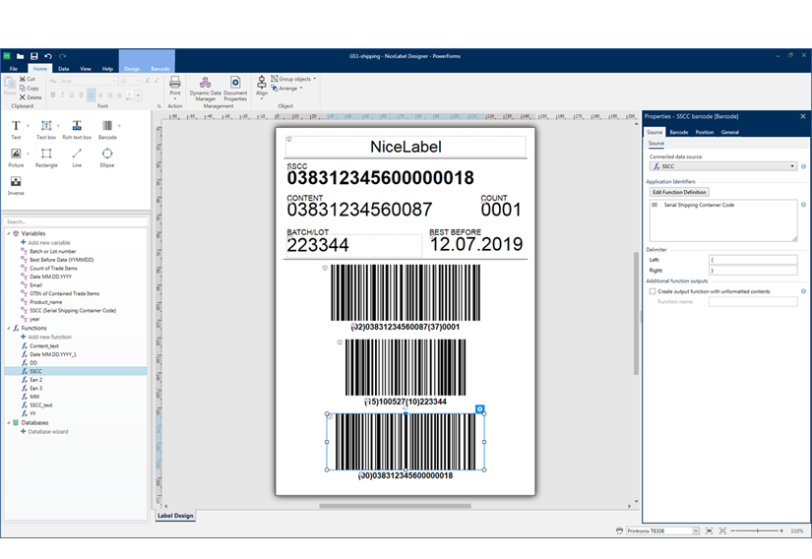Click the Left delimiter input field
Viewport: 812px width, 559px height.
coord(753,260)
